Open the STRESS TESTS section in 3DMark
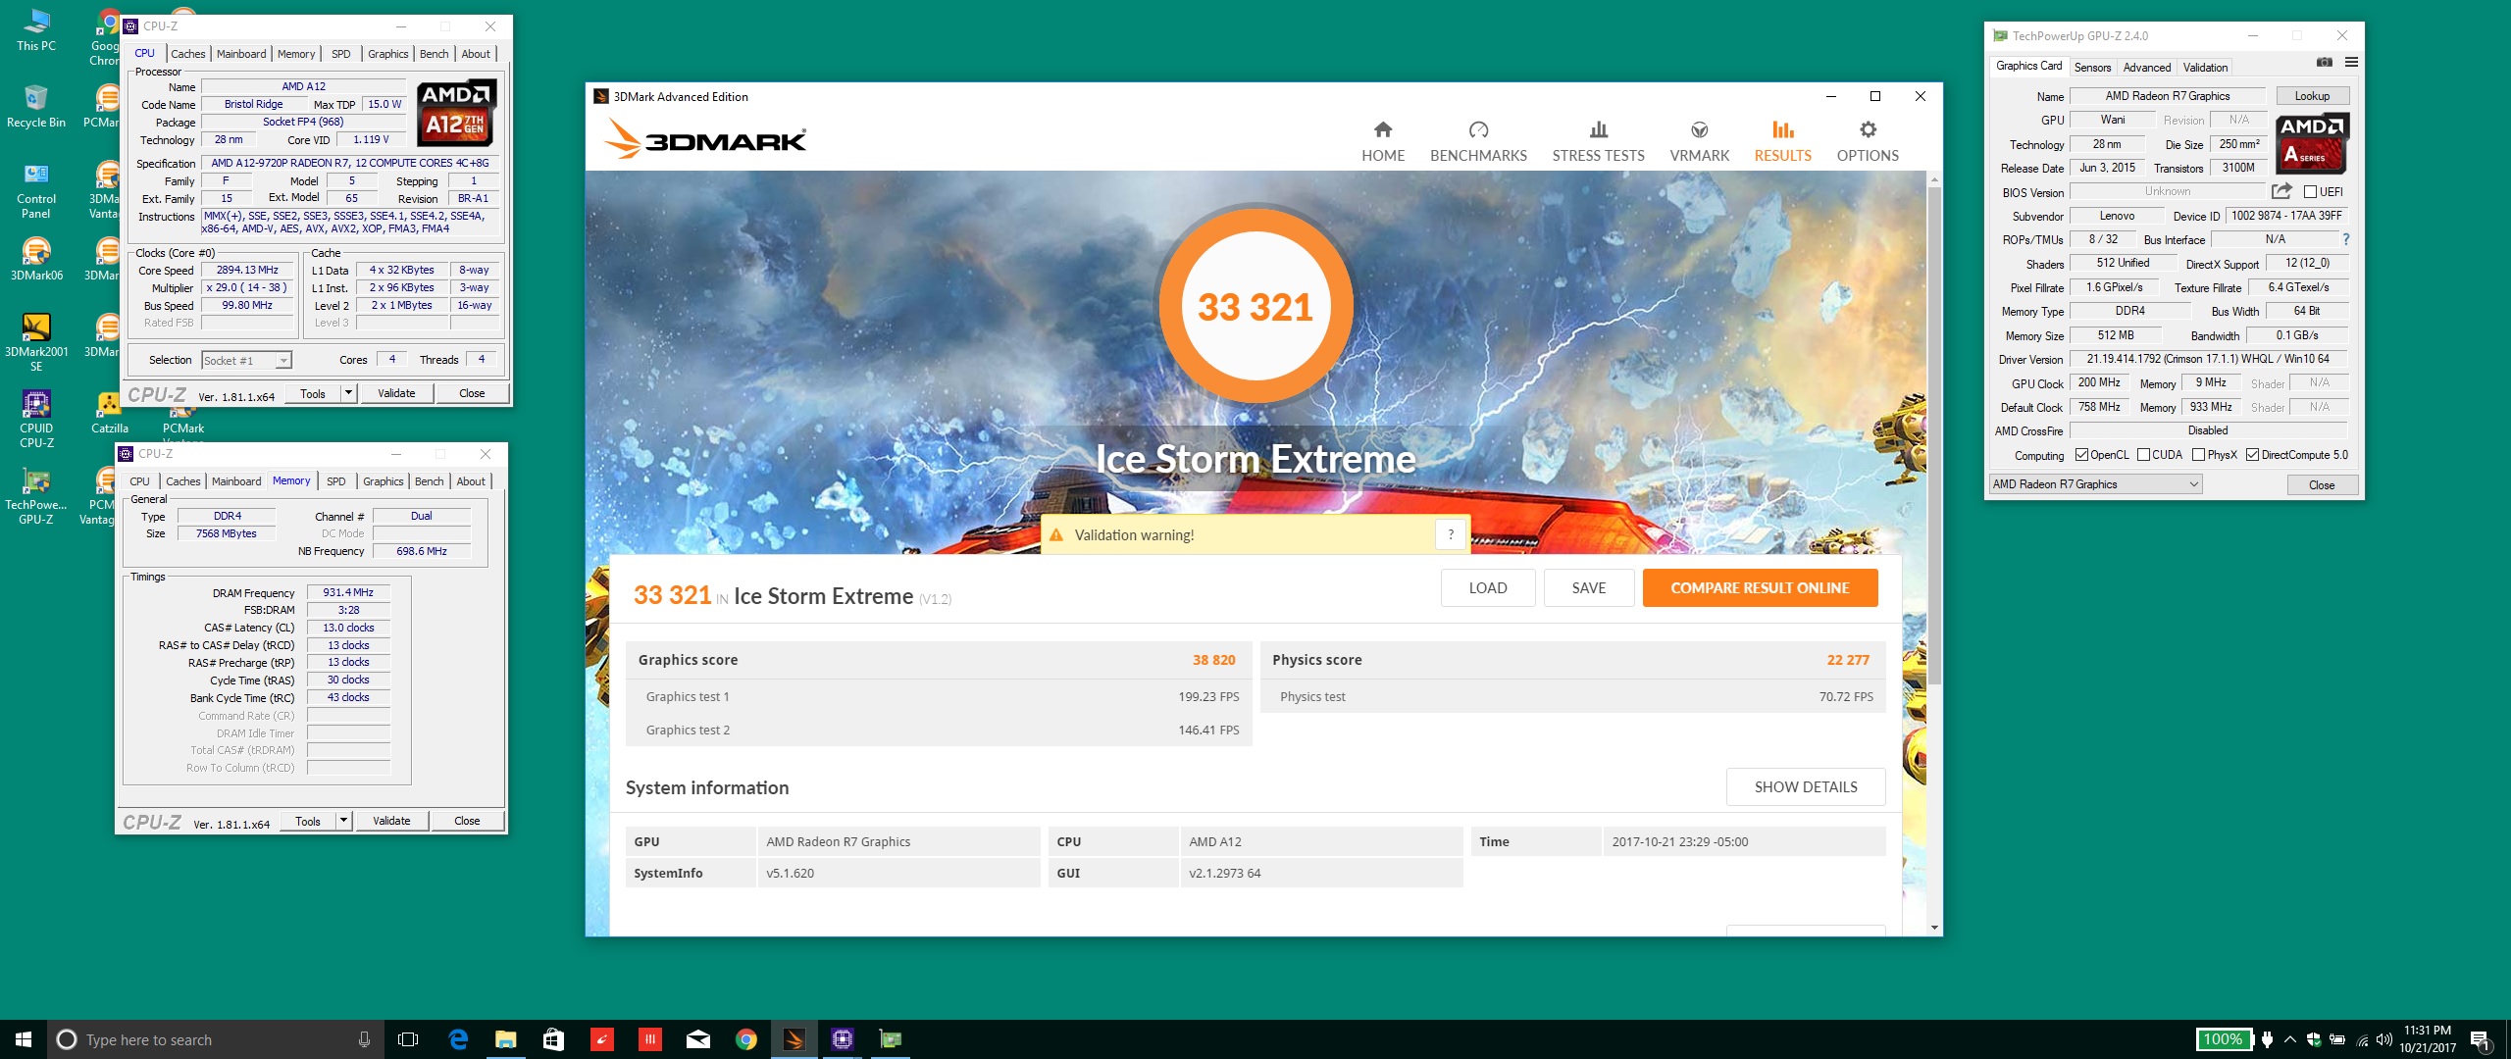The height and width of the screenshot is (1059, 2511). (1598, 141)
